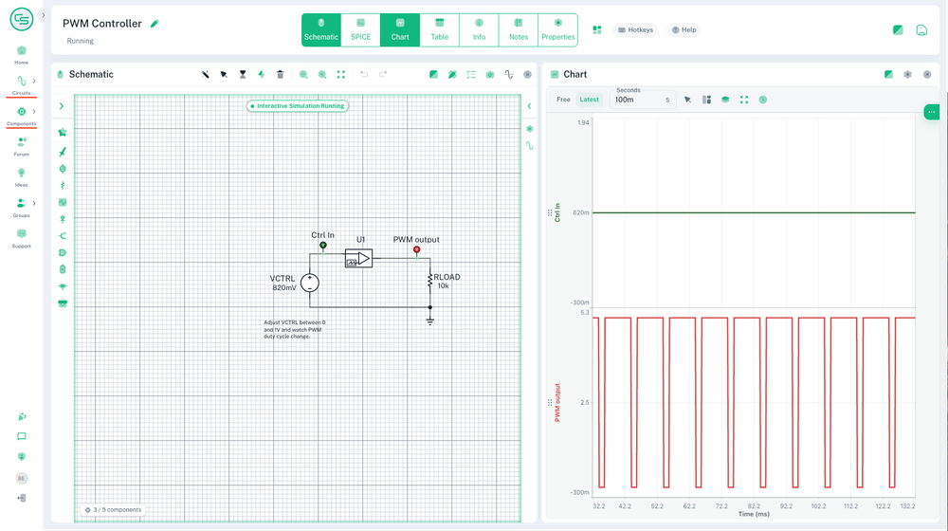Collapse the schematic right side panel chevron
Viewport: 948px width, 531px height.
pyautogui.click(x=529, y=106)
